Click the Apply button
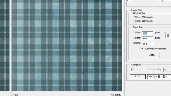171x96 pixels. coord(152,55)
